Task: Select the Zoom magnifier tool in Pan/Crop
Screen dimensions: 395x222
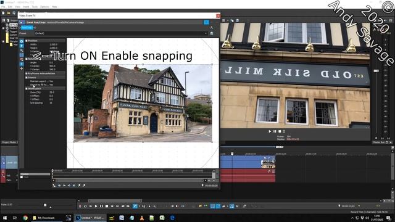Action: 22,50
